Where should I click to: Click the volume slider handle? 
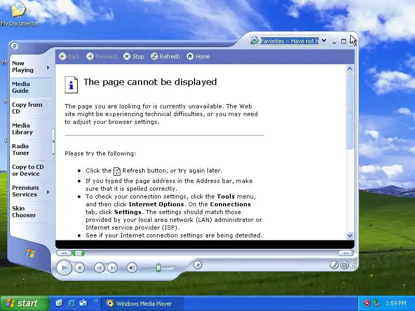(158, 267)
